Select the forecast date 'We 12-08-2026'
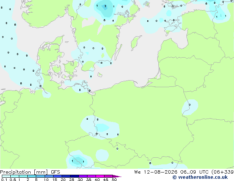Image resolution: width=234 pixels, height=181 pixels. click(x=156, y=172)
